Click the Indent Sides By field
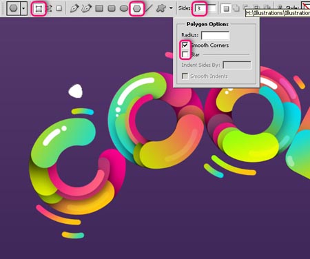Viewport: 310px width, 259px height. (x=237, y=65)
